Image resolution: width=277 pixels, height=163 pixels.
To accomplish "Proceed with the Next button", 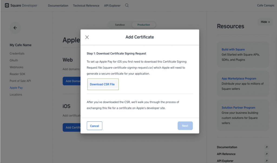I will point(185,126).
